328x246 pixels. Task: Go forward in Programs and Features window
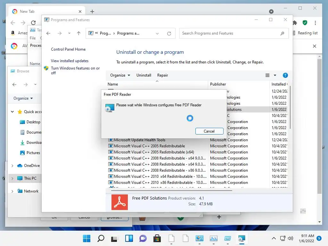click(60, 33)
